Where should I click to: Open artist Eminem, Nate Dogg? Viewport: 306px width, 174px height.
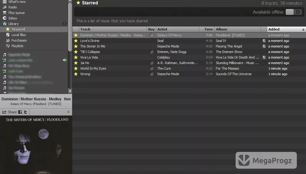tap(172, 52)
